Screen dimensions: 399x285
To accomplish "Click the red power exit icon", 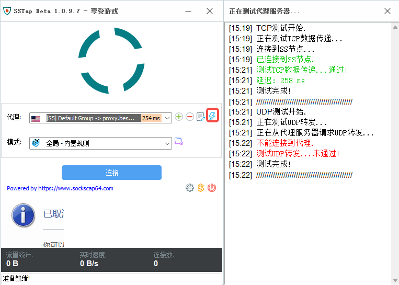I will [212, 188].
